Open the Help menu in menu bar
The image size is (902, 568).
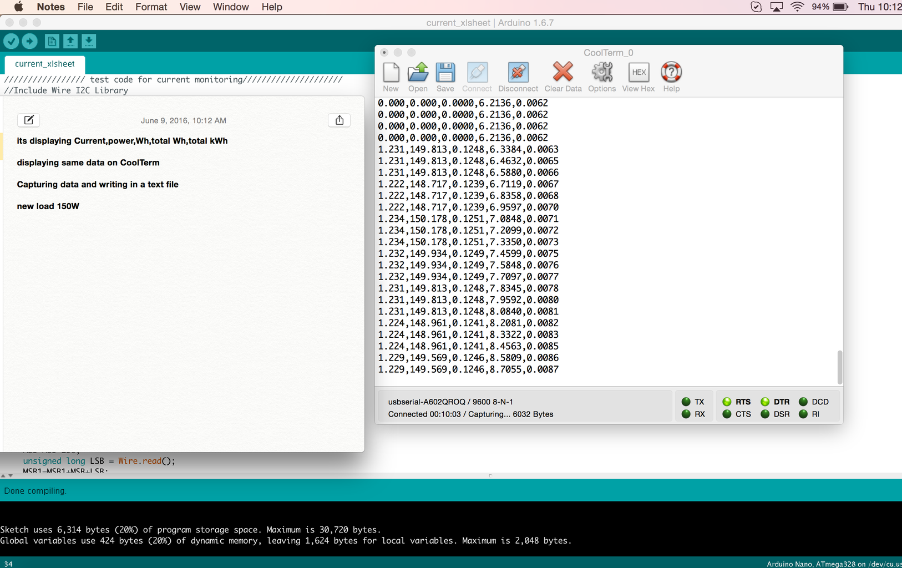(x=272, y=7)
